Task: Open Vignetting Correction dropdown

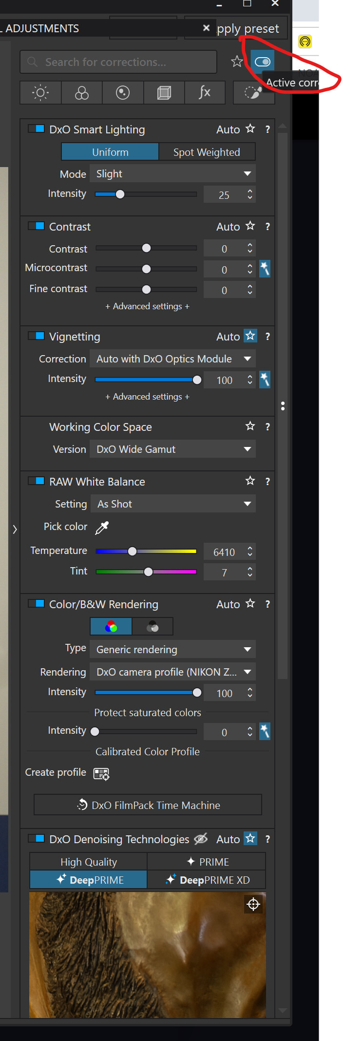Action: [173, 359]
